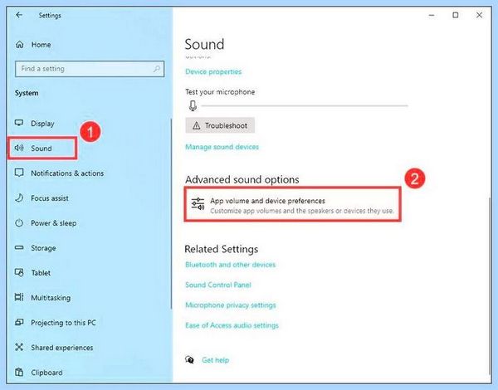
Task: Open Home via the house icon
Action: coord(20,45)
